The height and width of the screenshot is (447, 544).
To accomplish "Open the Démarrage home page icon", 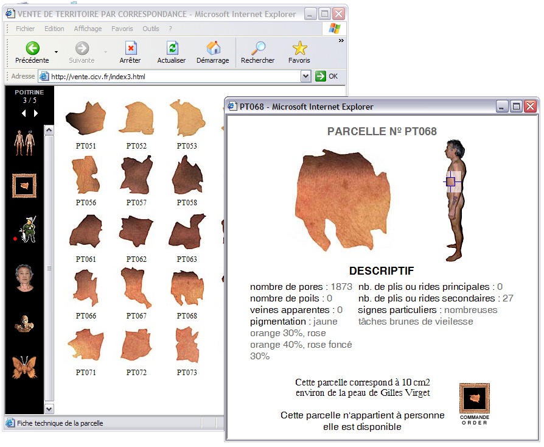I will (x=214, y=48).
